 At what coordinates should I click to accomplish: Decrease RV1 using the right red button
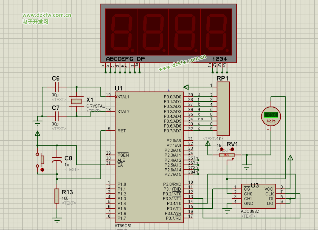[232, 149]
